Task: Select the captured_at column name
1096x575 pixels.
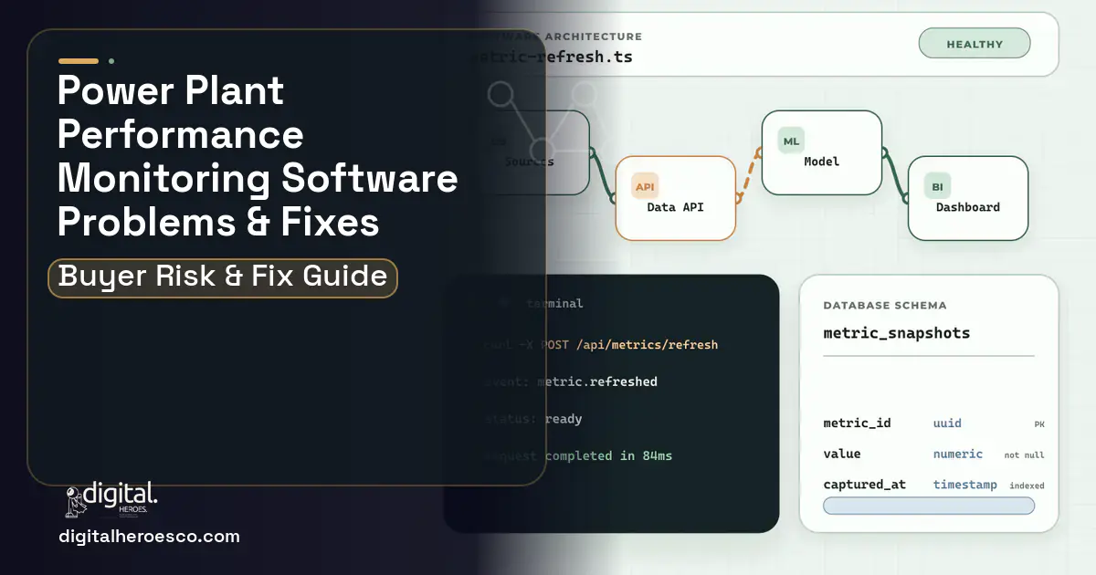Action: click(864, 485)
